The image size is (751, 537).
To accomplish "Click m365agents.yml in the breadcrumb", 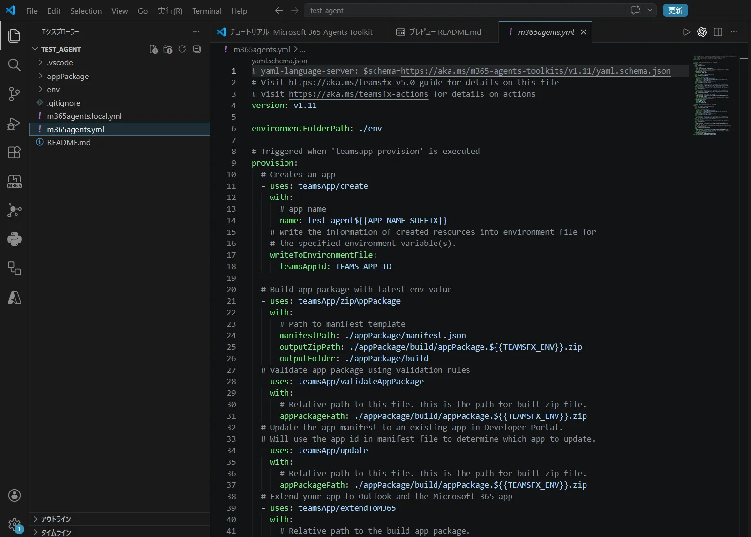I will (262, 49).
